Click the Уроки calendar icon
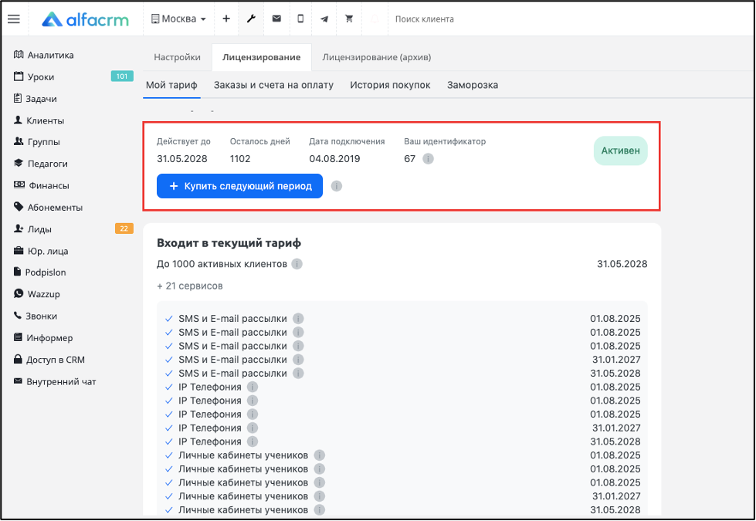Screen dimensions: 756x521 pos(19,76)
